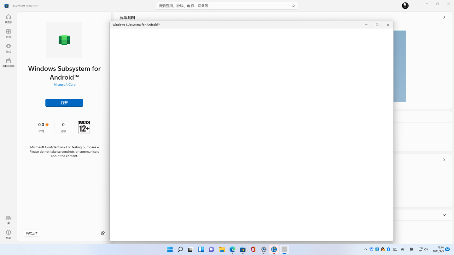
Task: Click the Windows Security shield tray icon
Action: [x=371, y=249]
